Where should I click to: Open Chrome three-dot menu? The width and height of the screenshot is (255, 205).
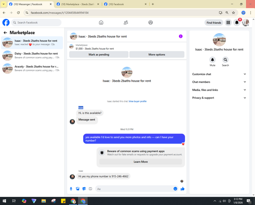[250, 13]
